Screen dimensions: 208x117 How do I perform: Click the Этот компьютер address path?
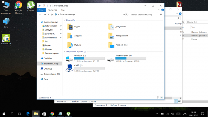click(x=67, y=15)
